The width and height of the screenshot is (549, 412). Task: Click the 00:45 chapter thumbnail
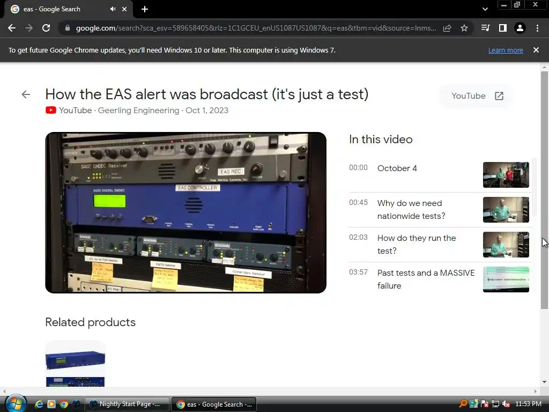506,210
